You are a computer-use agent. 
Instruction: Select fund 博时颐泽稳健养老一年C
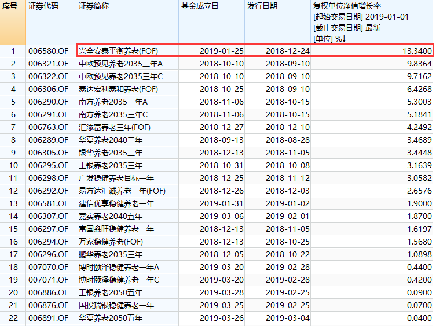[x=119, y=280]
